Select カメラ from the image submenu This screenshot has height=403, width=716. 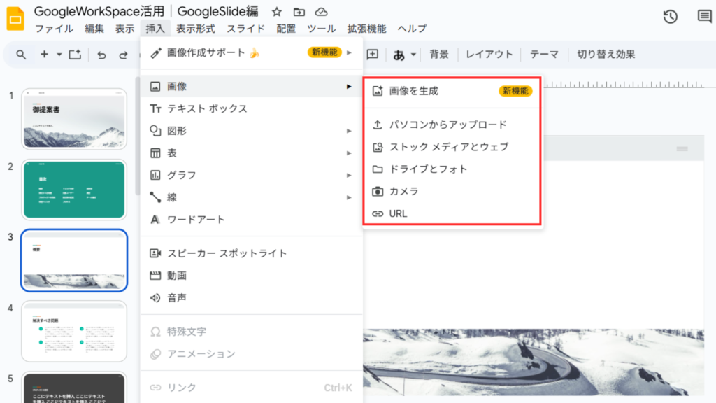click(403, 191)
